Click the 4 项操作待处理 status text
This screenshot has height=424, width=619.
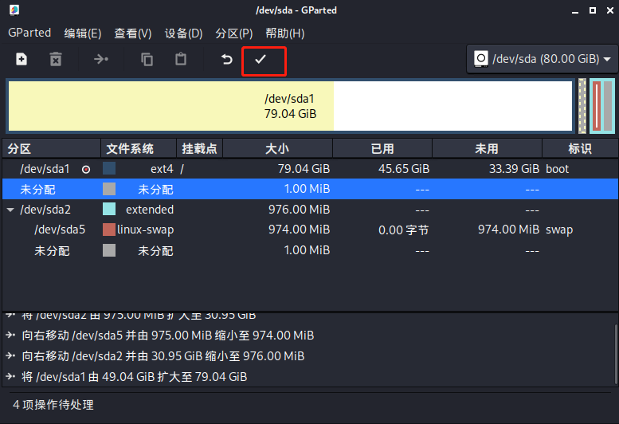coord(53,405)
